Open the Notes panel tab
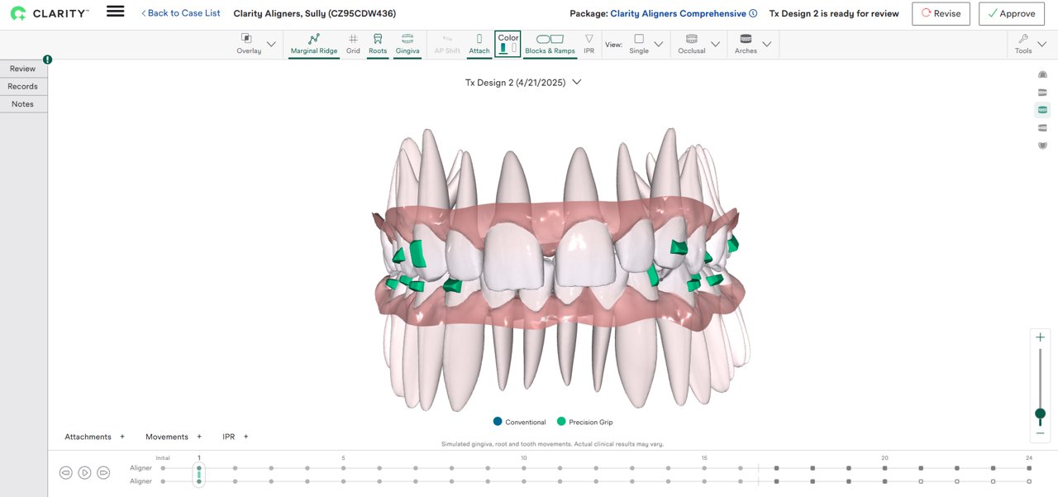Screen dimensions: 1058x497 [x=23, y=103]
